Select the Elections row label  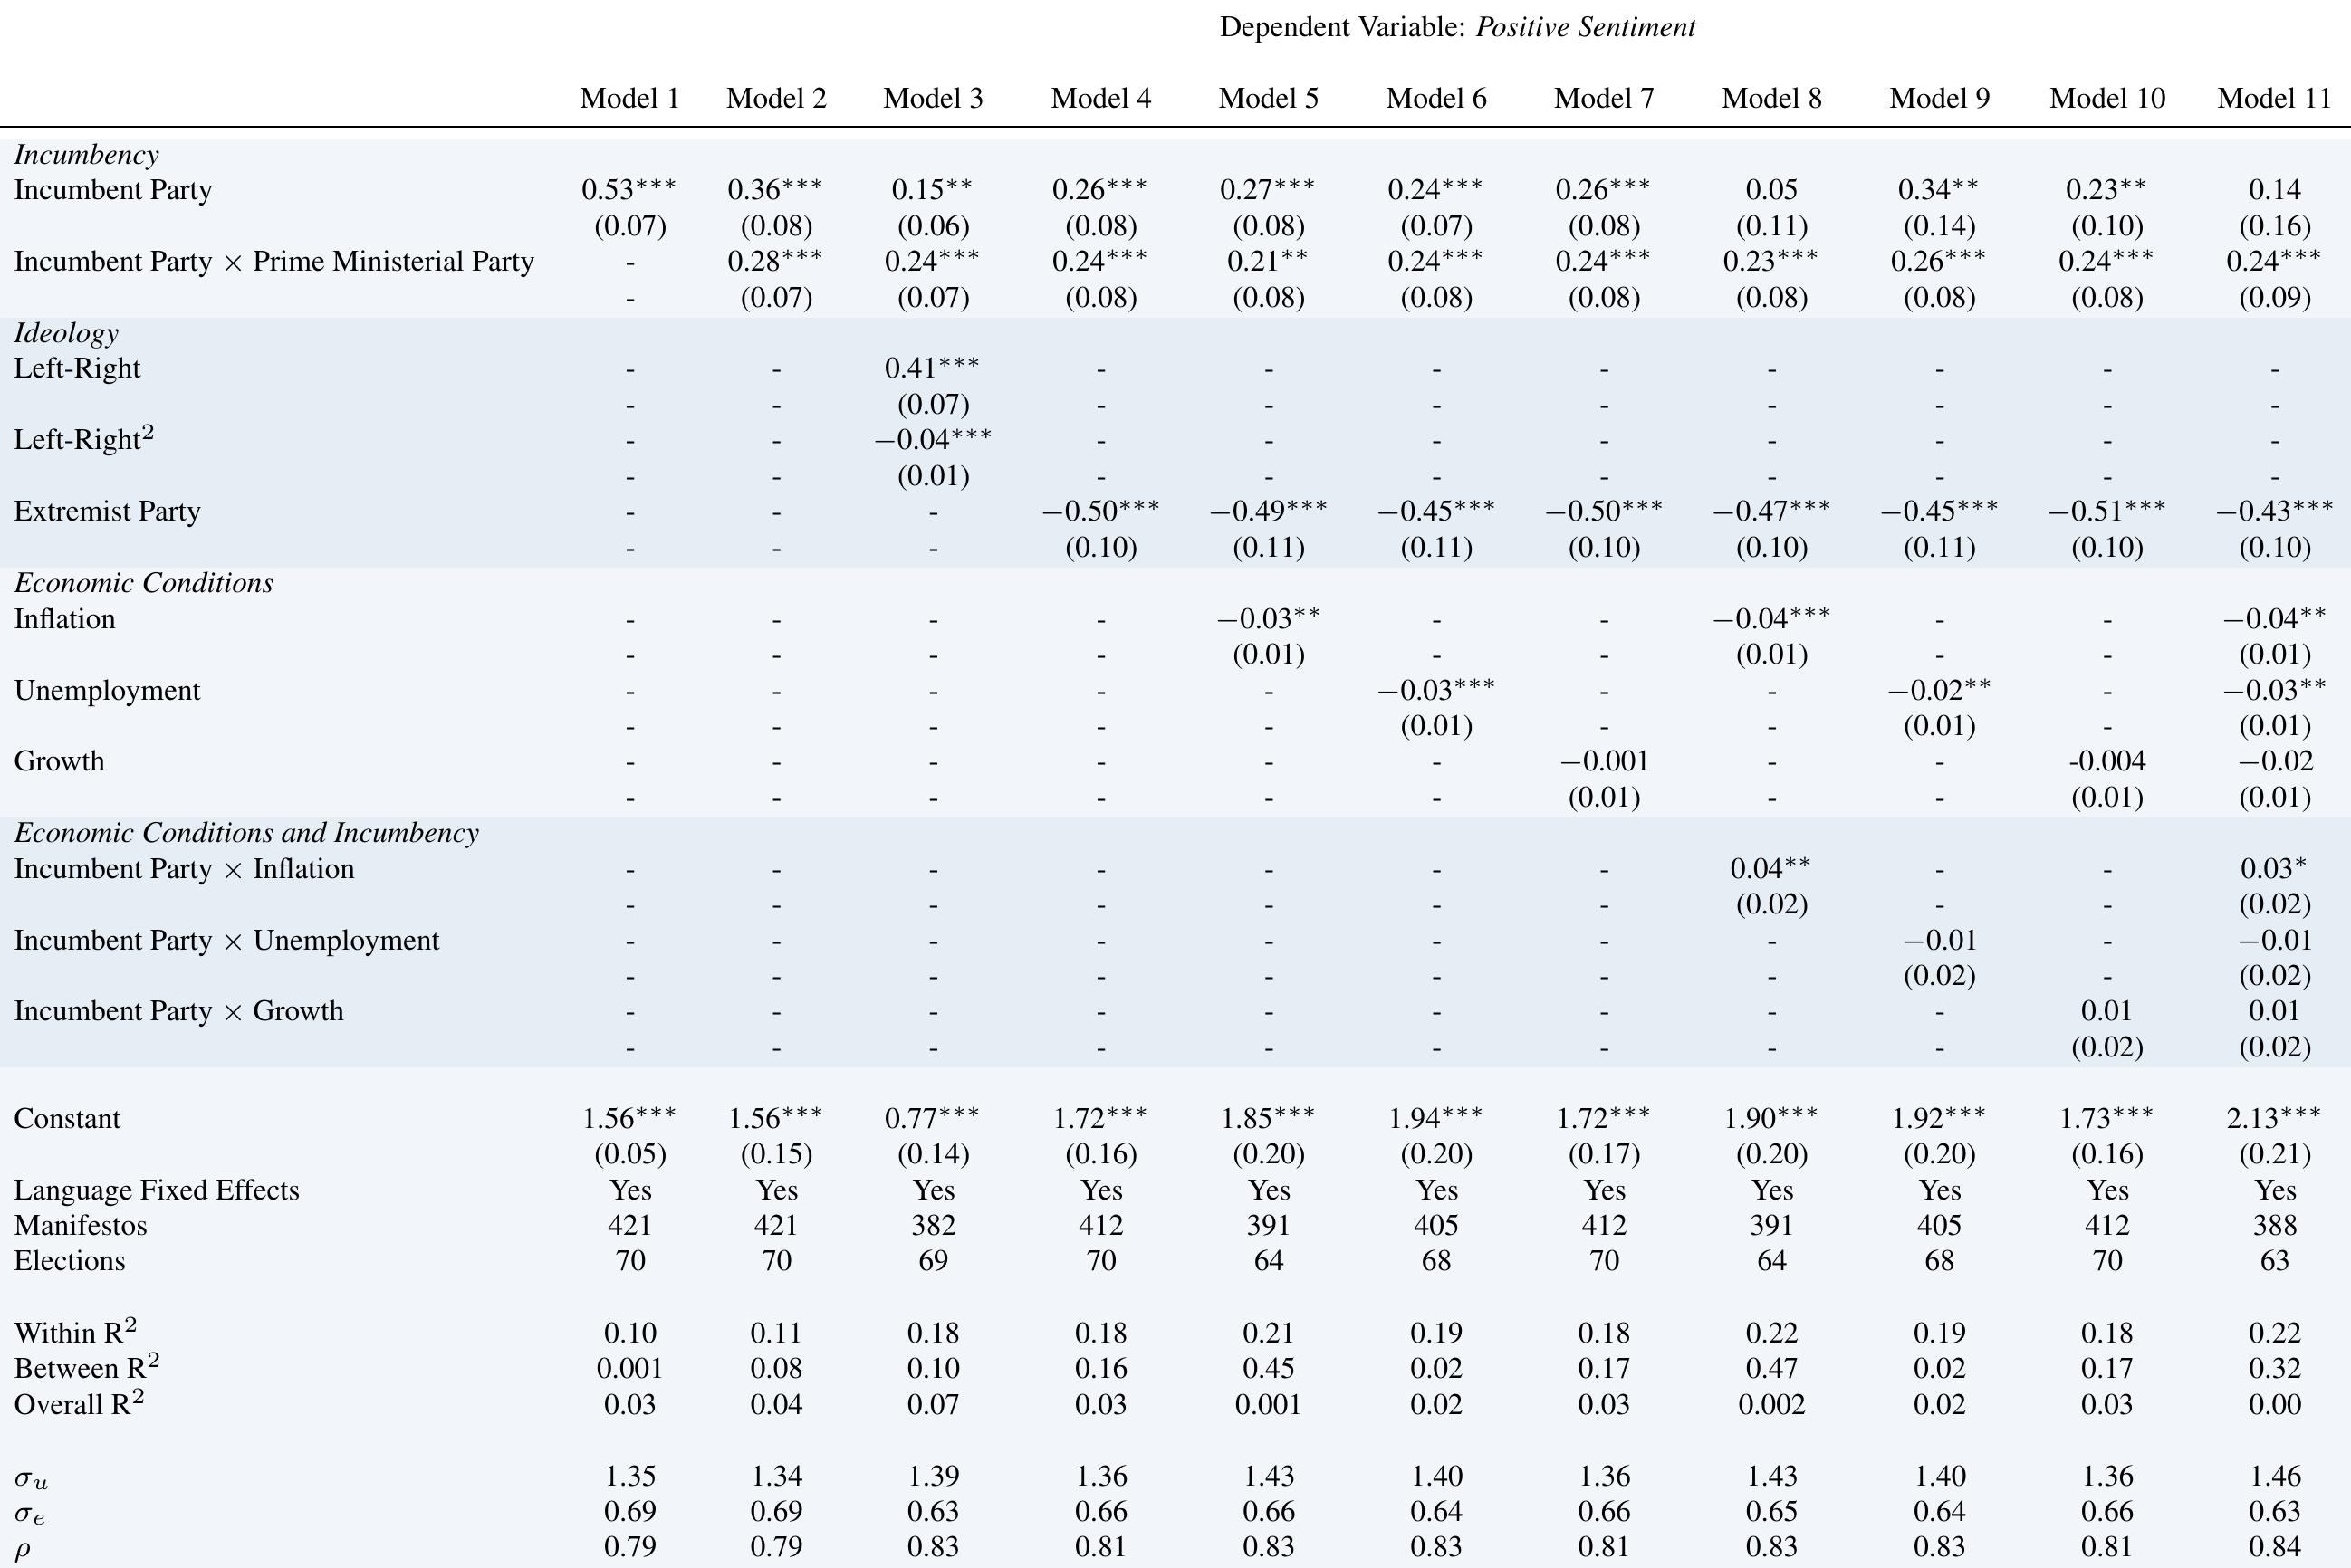[x=70, y=1261]
